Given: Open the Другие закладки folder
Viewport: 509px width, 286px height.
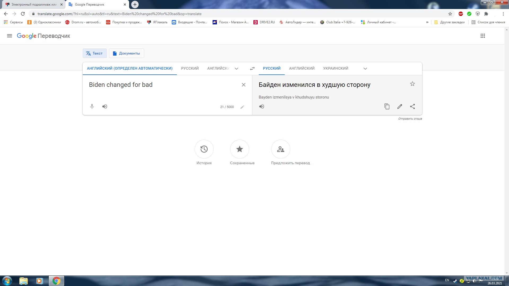Looking at the screenshot, I should pyautogui.click(x=449, y=22).
